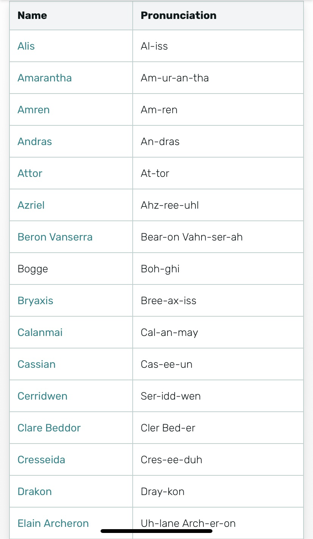Viewport: 313px width, 539px height.
Task: Click the Name column header
Action: click(33, 16)
